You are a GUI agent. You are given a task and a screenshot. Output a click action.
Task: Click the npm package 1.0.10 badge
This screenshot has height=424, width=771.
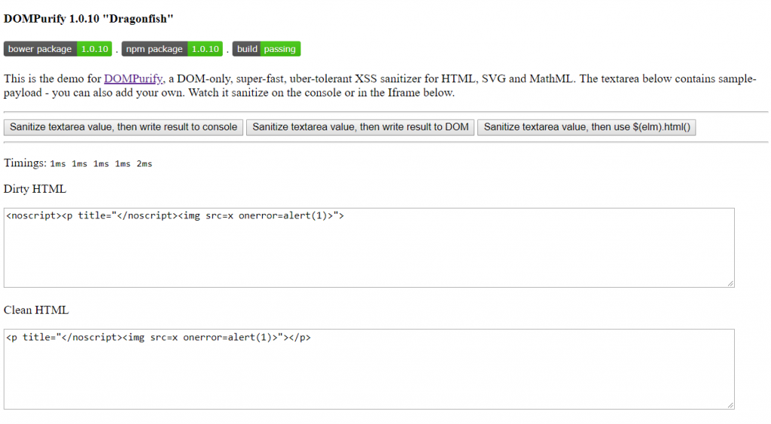[172, 49]
